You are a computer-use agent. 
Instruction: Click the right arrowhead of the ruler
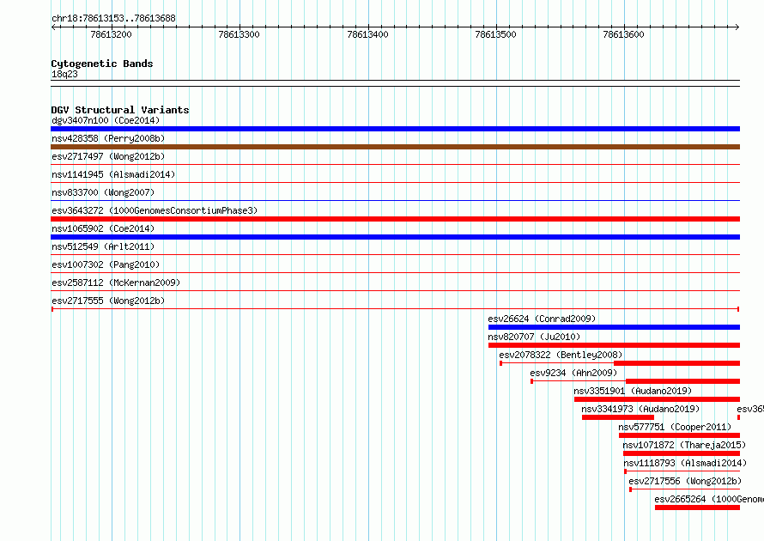(737, 27)
